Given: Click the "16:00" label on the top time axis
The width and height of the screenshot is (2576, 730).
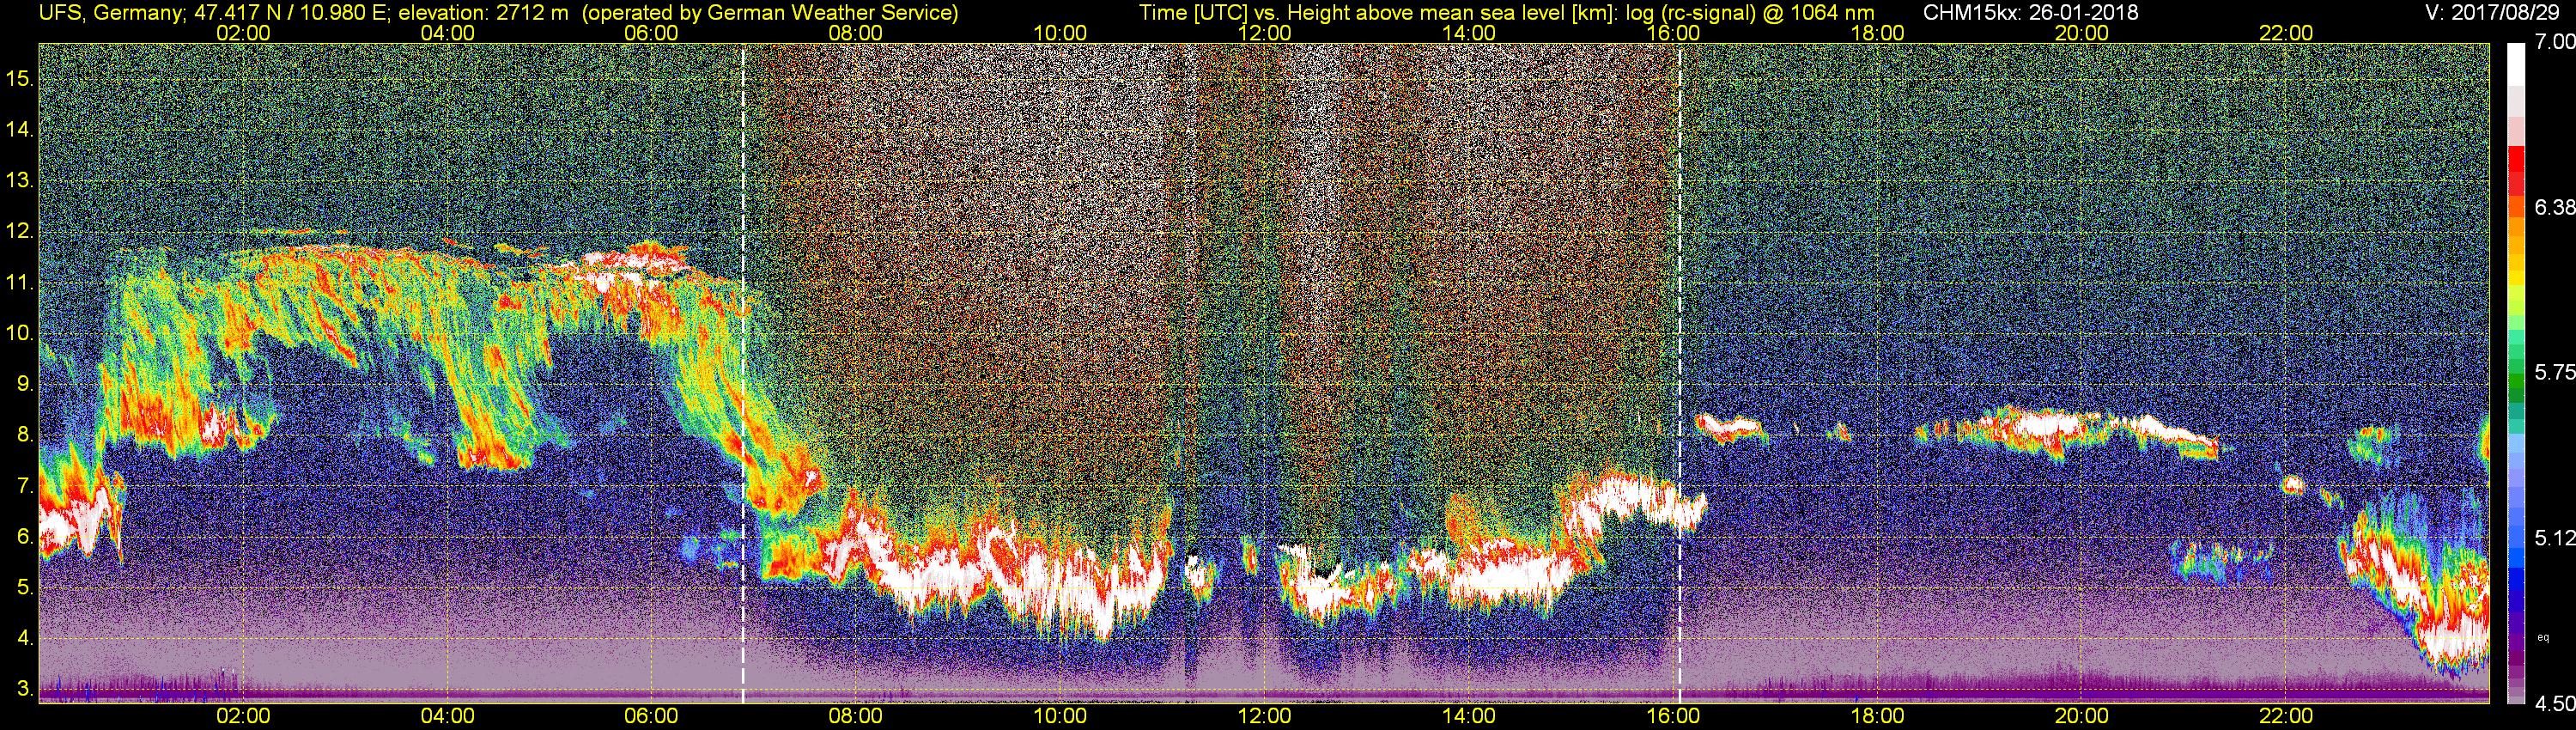Looking at the screenshot, I should coord(1673,33).
